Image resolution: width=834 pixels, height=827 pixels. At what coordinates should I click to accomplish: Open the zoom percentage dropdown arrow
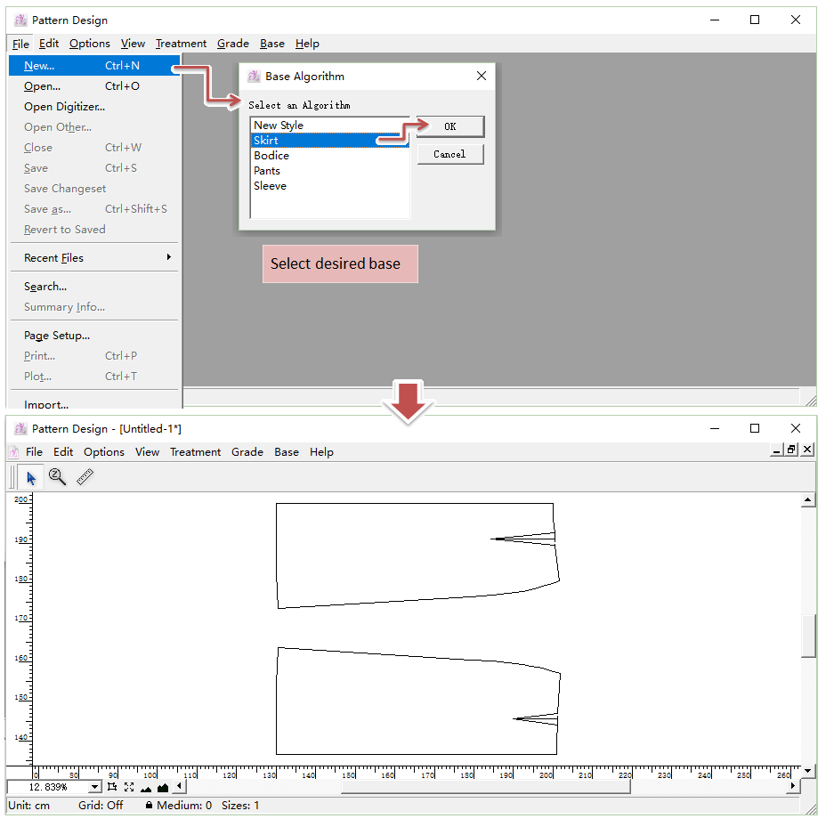point(95,787)
